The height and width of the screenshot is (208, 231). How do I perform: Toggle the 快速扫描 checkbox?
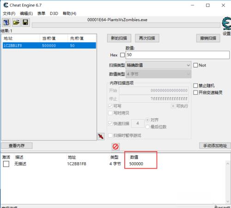(110, 123)
